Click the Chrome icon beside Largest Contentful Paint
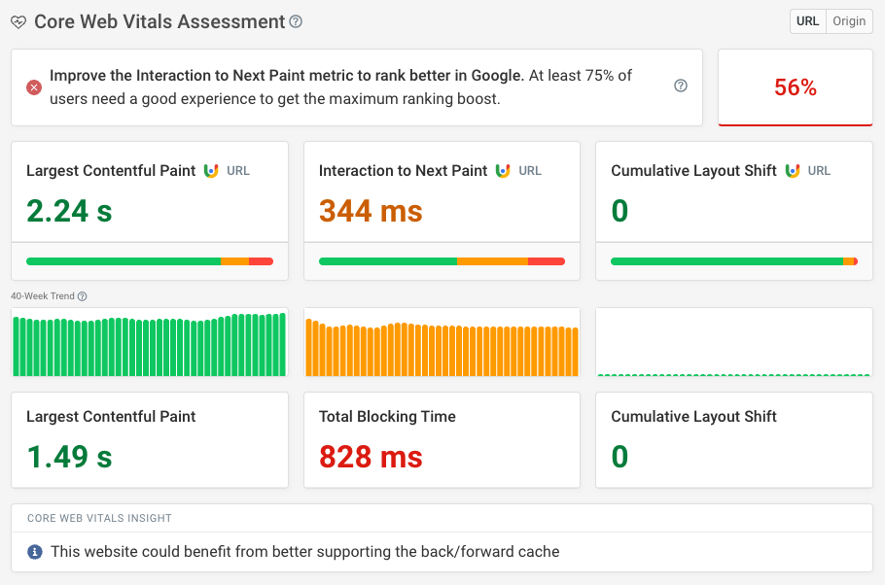885x585 pixels. 210,170
